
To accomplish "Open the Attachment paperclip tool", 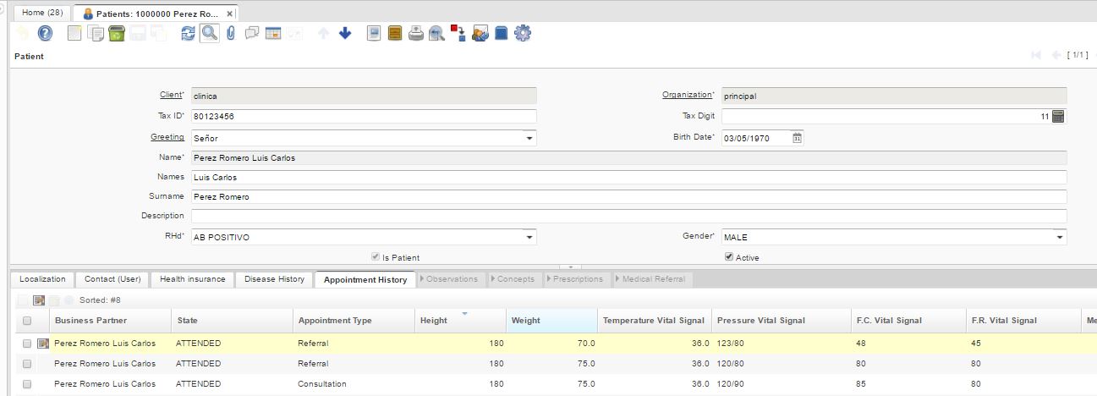I will pyautogui.click(x=230, y=34).
